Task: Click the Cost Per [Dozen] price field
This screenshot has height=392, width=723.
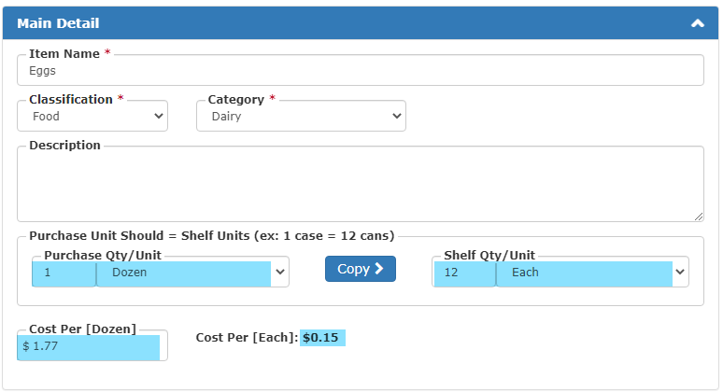Action: point(92,346)
